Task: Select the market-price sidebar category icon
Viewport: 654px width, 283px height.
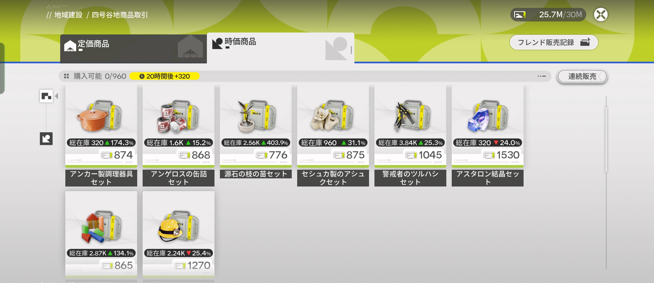Action: (46, 139)
